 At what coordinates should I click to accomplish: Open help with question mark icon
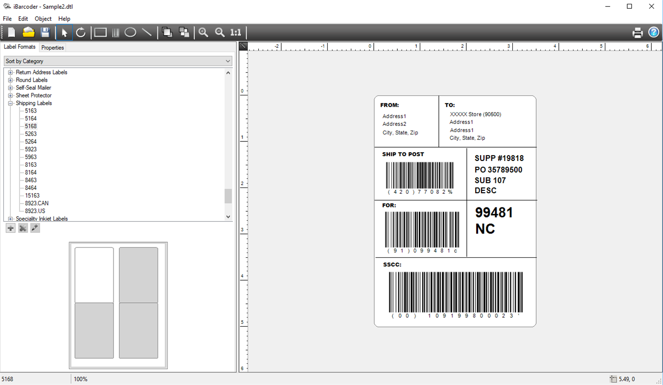(x=654, y=33)
